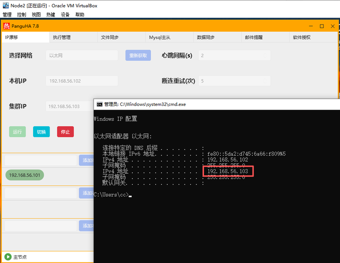Select the 192.168.56.101 node tag
The height and width of the screenshot is (263, 340).
25,175
